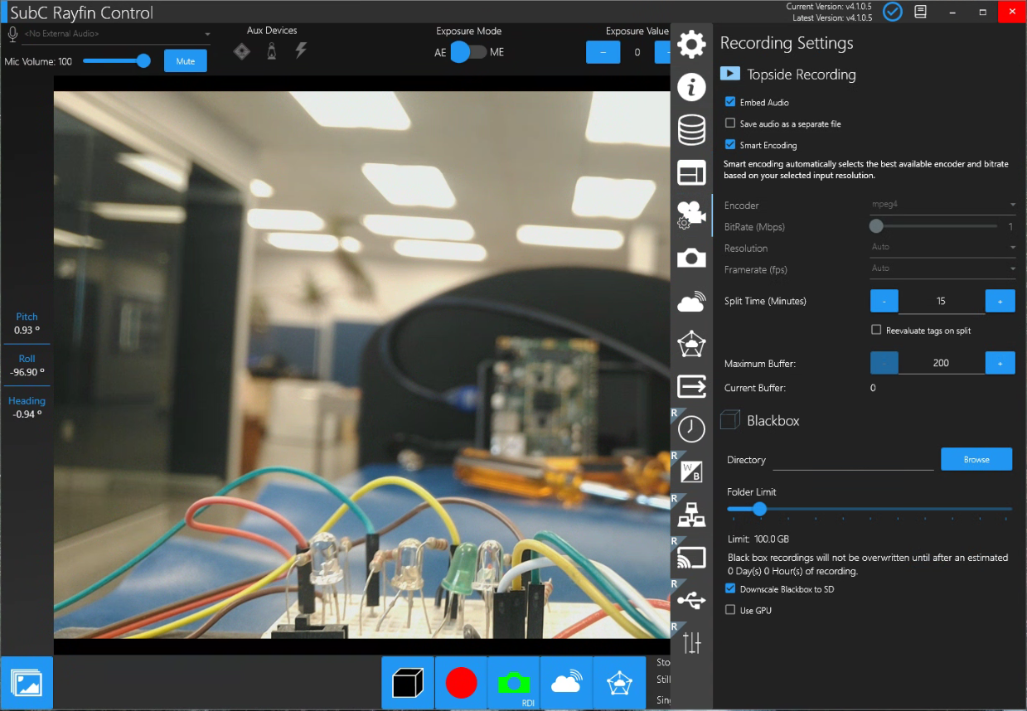Increase Split Time with plus button

coord(1000,301)
